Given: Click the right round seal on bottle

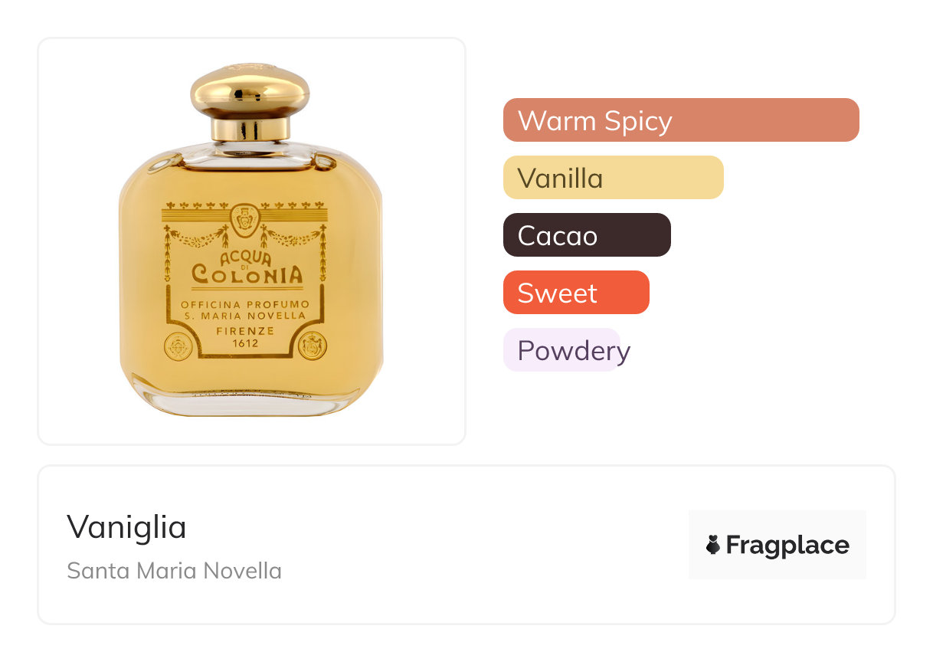Looking at the screenshot, I should (x=313, y=347).
